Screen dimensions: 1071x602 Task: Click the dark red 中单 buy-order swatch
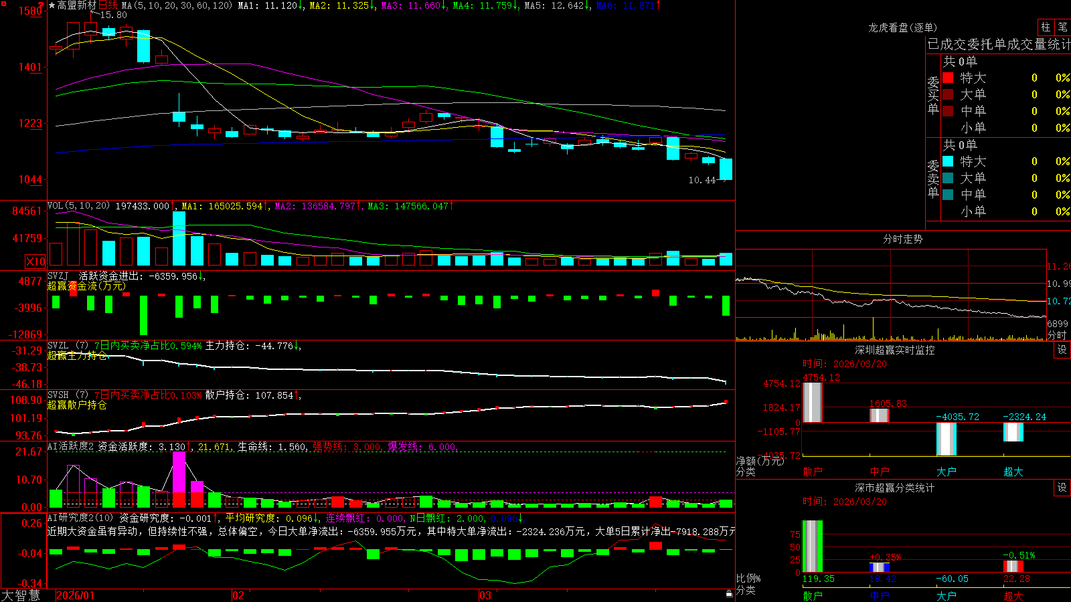[x=948, y=110]
